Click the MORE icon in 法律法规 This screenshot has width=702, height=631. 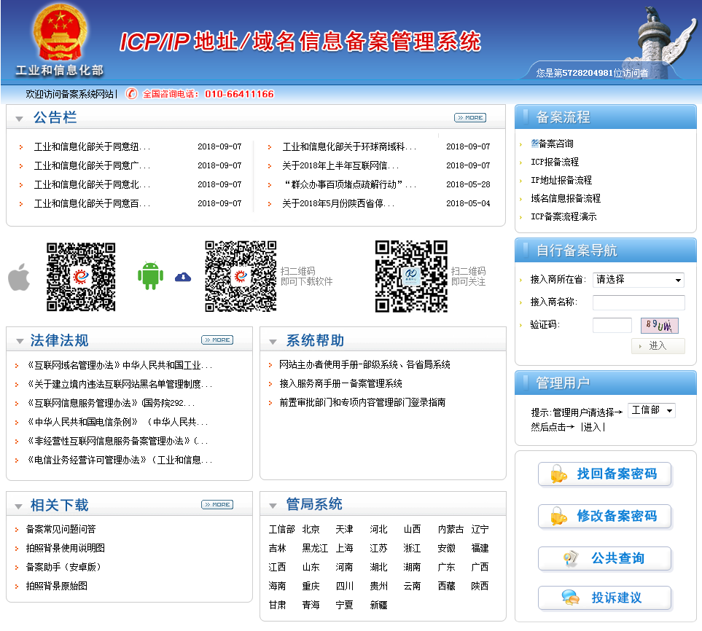[x=217, y=340]
